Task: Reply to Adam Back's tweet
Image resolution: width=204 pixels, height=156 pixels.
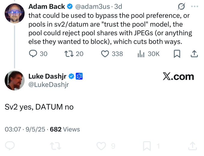Action: click(33, 54)
